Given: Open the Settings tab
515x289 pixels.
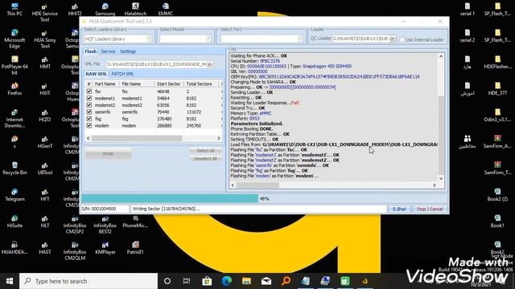Looking at the screenshot, I should 128,51.
